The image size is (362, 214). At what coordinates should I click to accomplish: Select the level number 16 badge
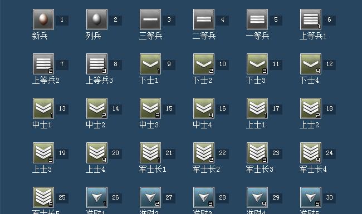[x=222, y=109]
